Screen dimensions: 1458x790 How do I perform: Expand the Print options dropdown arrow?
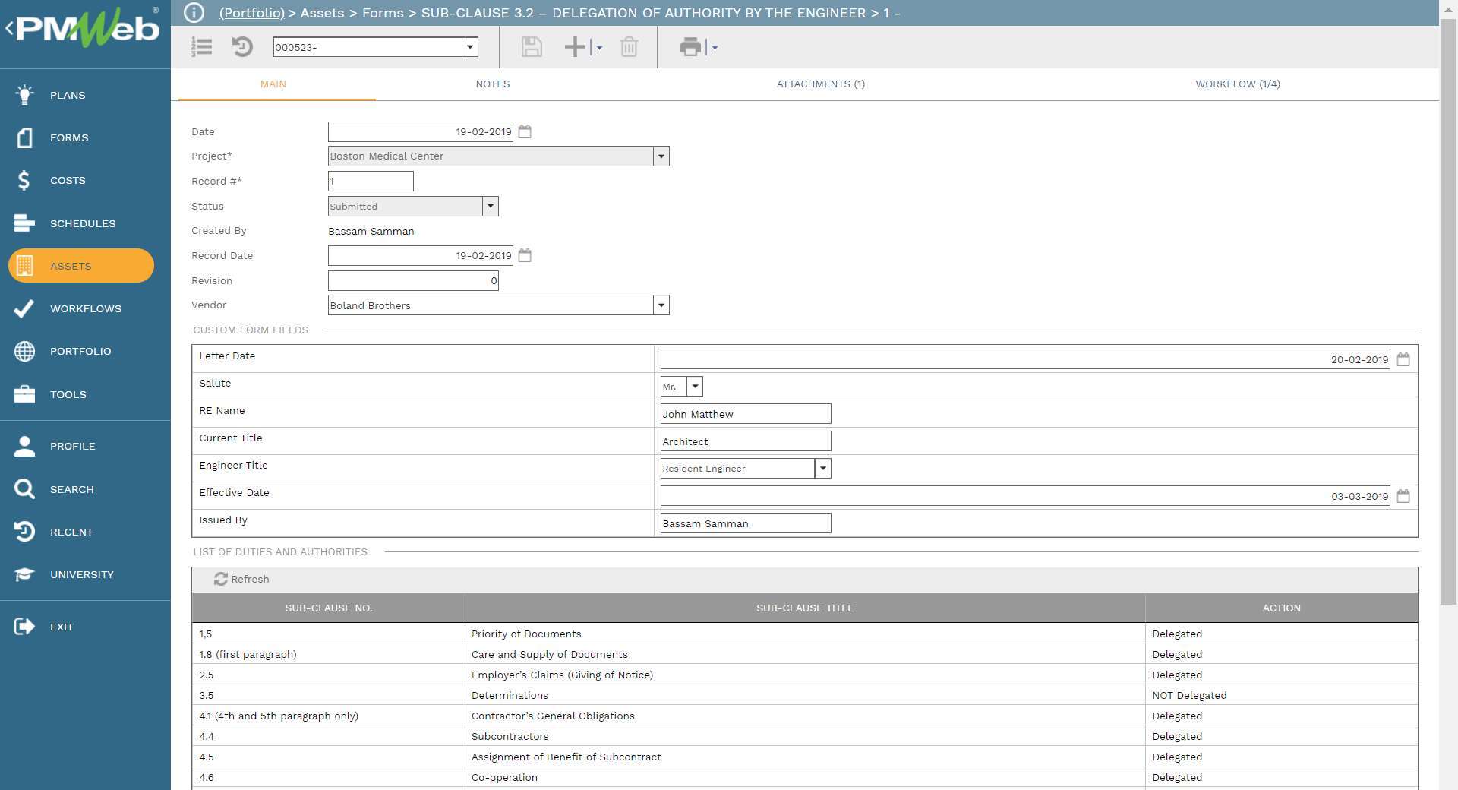point(715,47)
